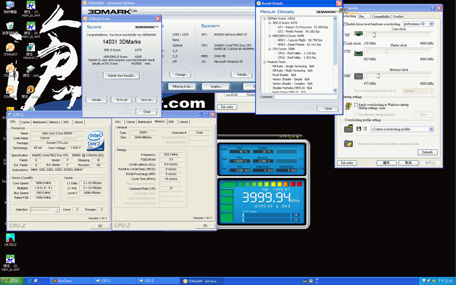Switch to the Overlay tab in RivaTuner
The height and width of the screenshot is (285, 456).
(x=398, y=17)
